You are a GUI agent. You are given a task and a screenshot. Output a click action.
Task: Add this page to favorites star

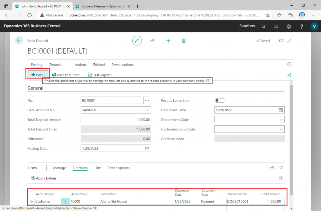tap(267, 15)
